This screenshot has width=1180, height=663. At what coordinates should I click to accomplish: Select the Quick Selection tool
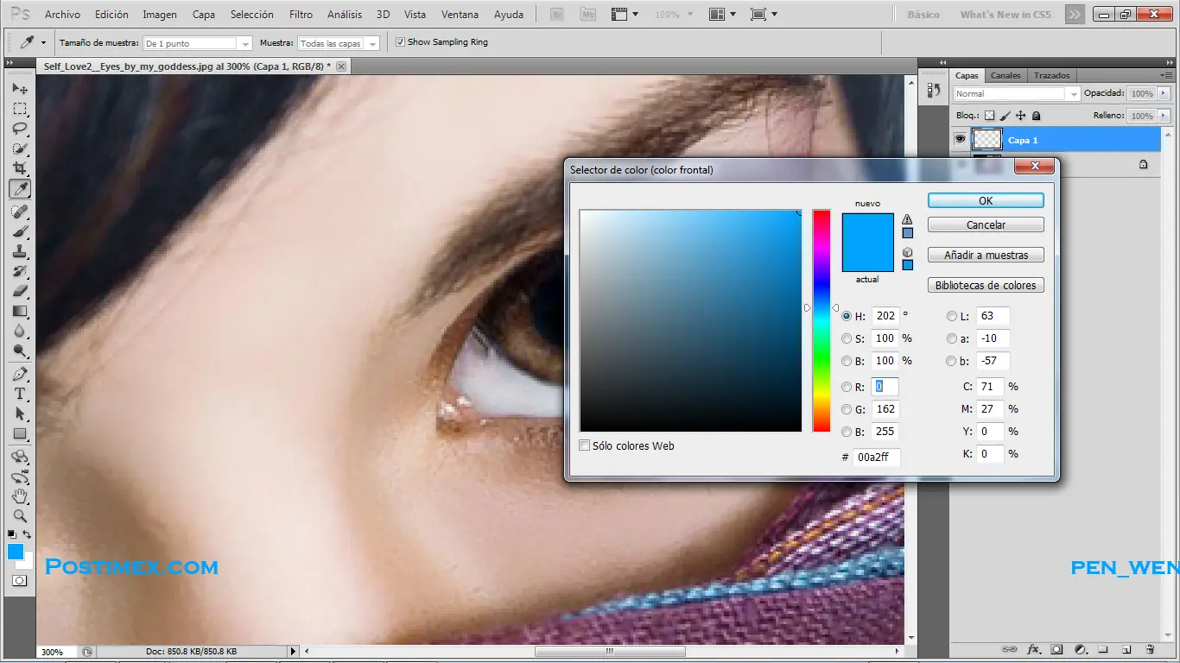20,148
